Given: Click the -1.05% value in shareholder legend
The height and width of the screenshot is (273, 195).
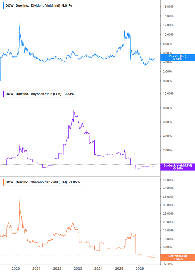Looking at the screenshot, I should [x=75, y=182].
